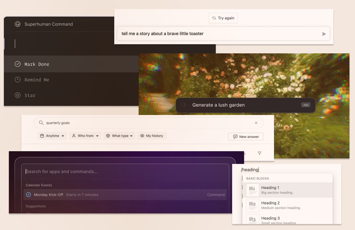Click the Superhuman Command logo icon
Viewport: 355px width, 230px height.
click(x=17, y=24)
